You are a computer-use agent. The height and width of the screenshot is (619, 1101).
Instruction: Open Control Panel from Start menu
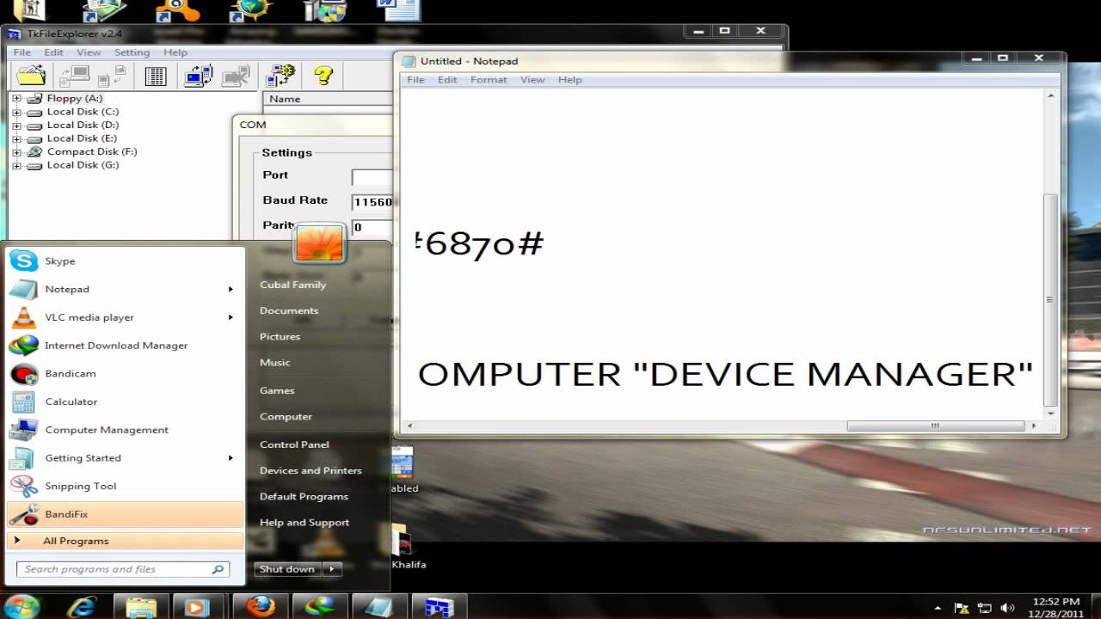(294, 444)
